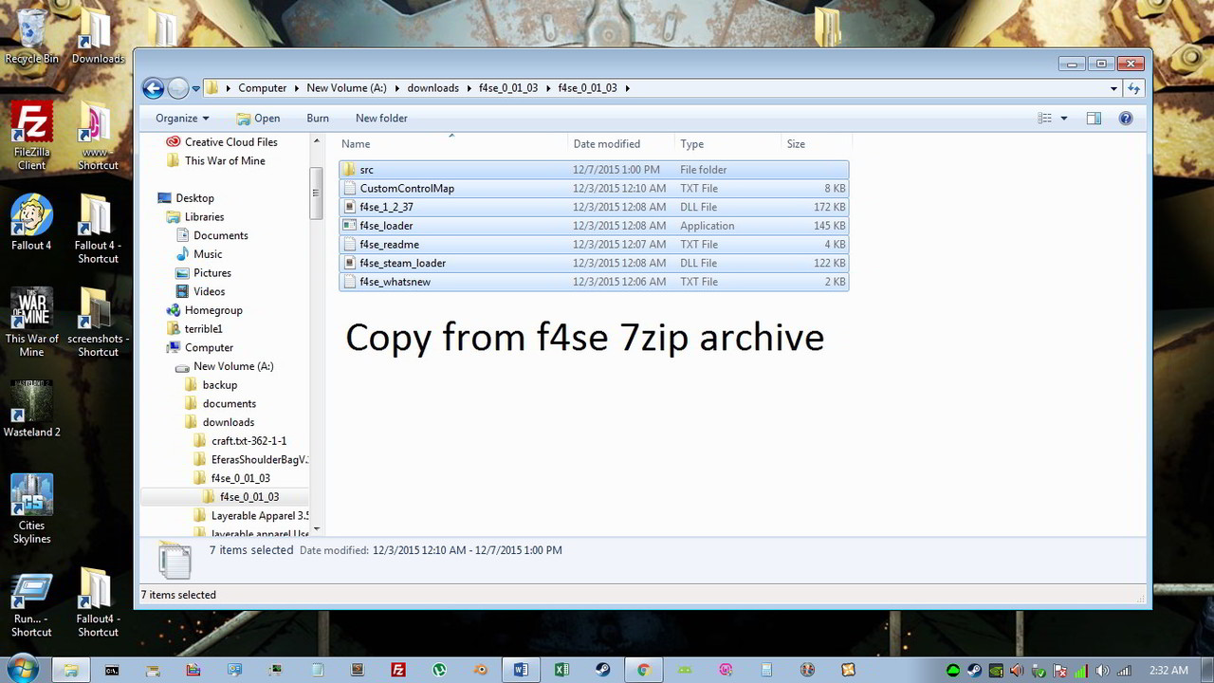Navigate to downloads via the breadcrumb
The width and height of the screenshot is (1214, 683).
tap(432, 87)
